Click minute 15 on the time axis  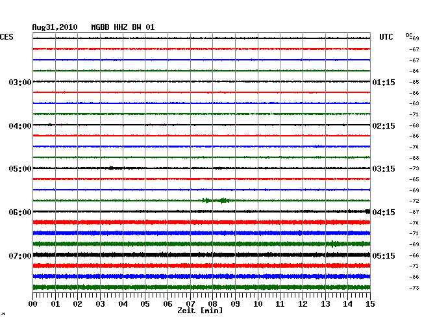pos(370,304)
